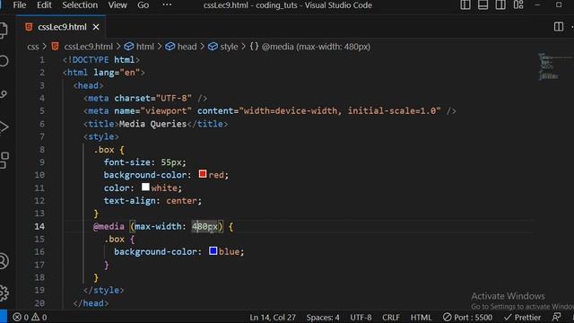Click 'center' value on line 12
Image resolution: width=574 pixels, height=323 pixels.
click(x=181, y=201)
